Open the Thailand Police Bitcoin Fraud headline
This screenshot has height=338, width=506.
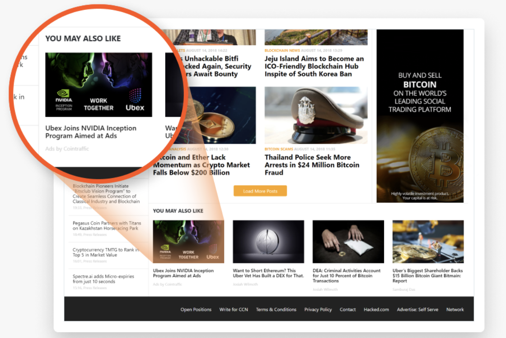[x=312, y=165]
